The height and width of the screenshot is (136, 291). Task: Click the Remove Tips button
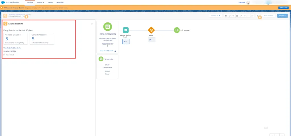click(x=283, y=8)
